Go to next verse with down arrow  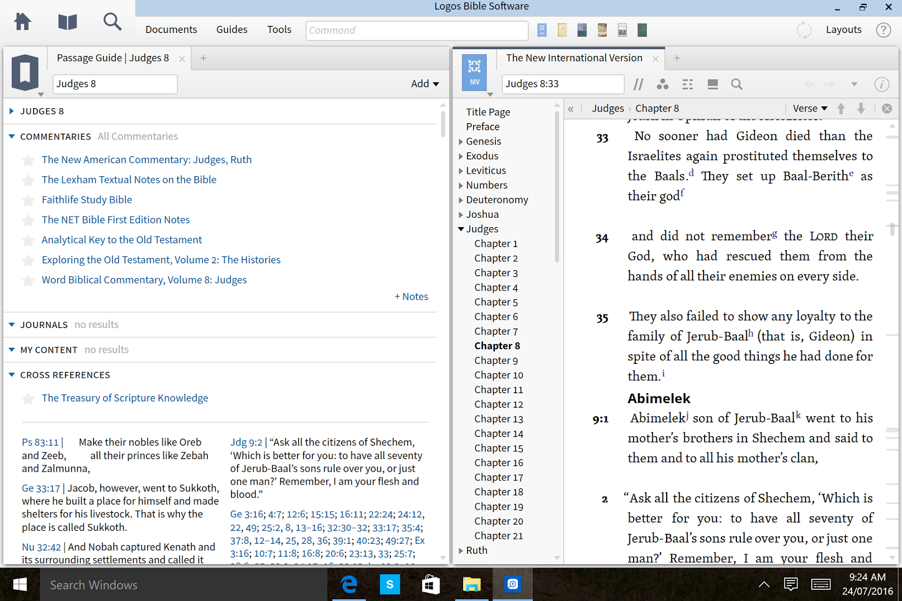pos(861,108)
